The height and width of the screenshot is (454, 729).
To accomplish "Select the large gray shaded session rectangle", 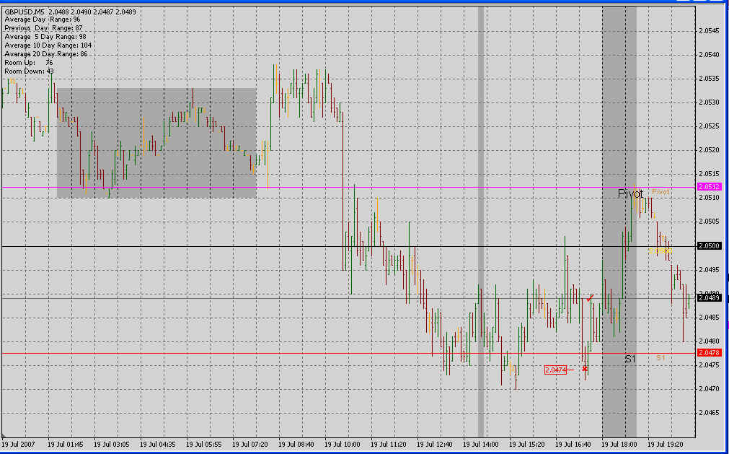I will coord(156,143).
